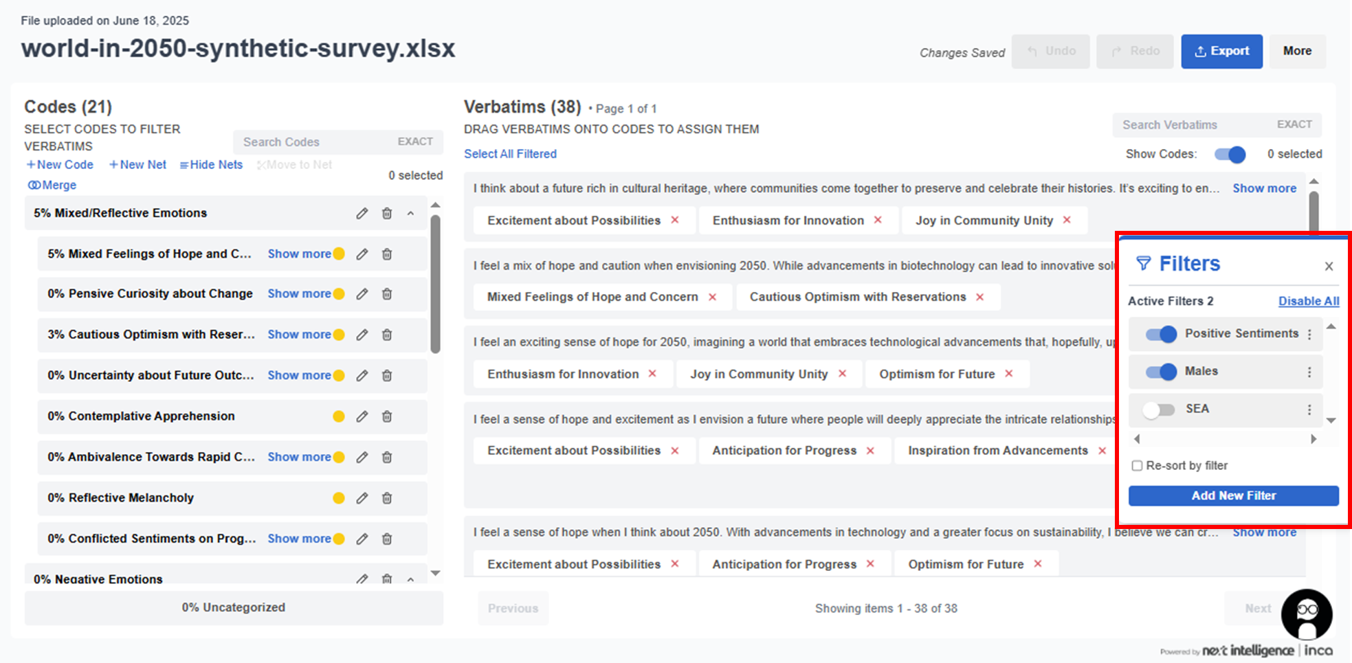Expand first verbatim with Show more
Screen dimensions: 1352x663
1263,188
